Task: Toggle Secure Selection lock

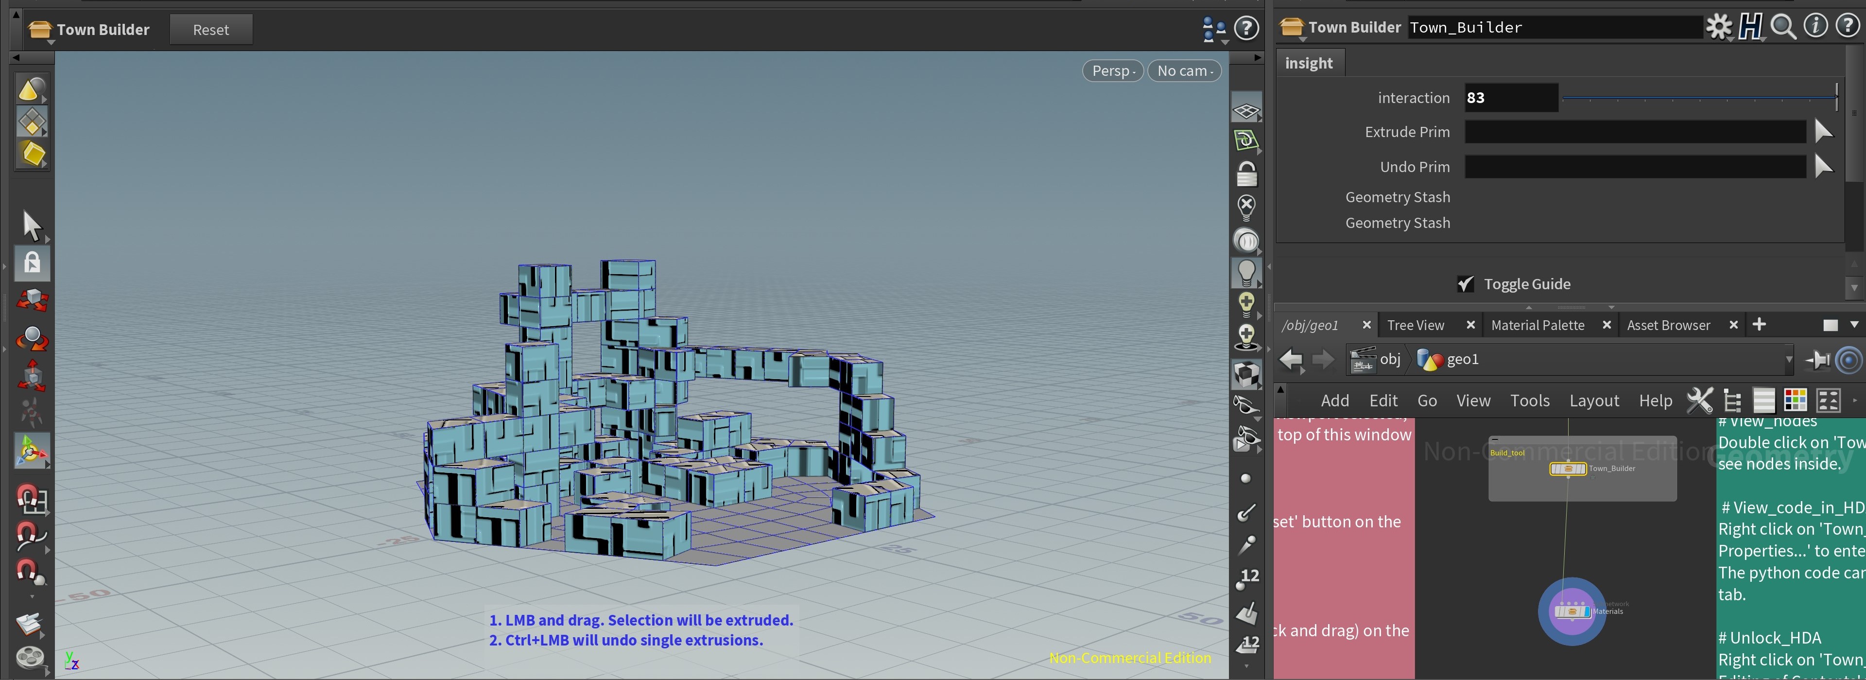Action: (32, 263)
